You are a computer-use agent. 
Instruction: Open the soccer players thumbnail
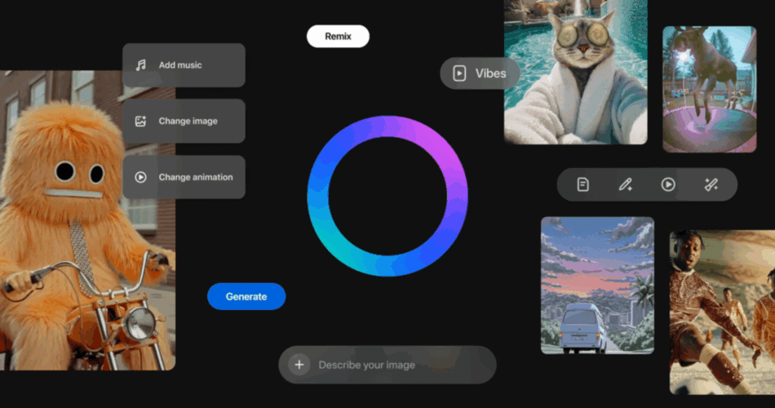click(722, 312)
